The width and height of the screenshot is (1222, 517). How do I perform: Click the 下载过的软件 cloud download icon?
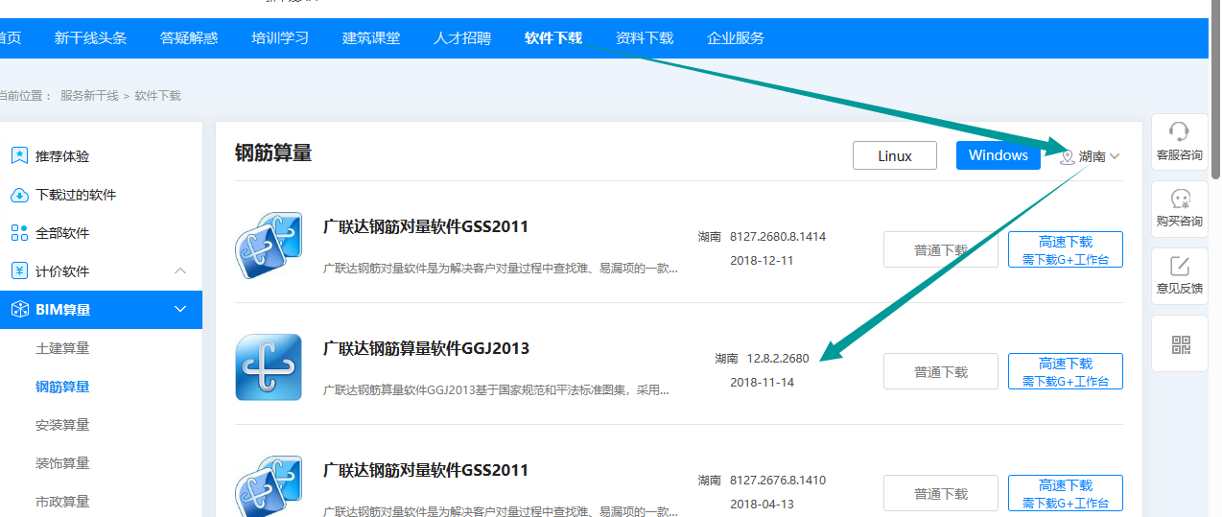(19, 195)
